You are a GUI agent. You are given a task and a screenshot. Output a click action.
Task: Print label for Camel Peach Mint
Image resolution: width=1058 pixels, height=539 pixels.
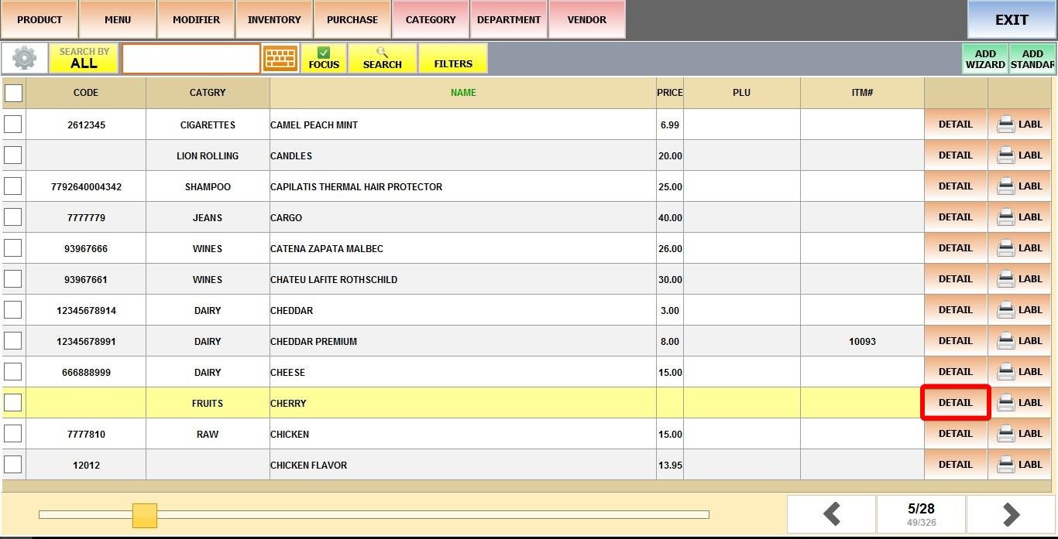click(x=1019, y=125)
